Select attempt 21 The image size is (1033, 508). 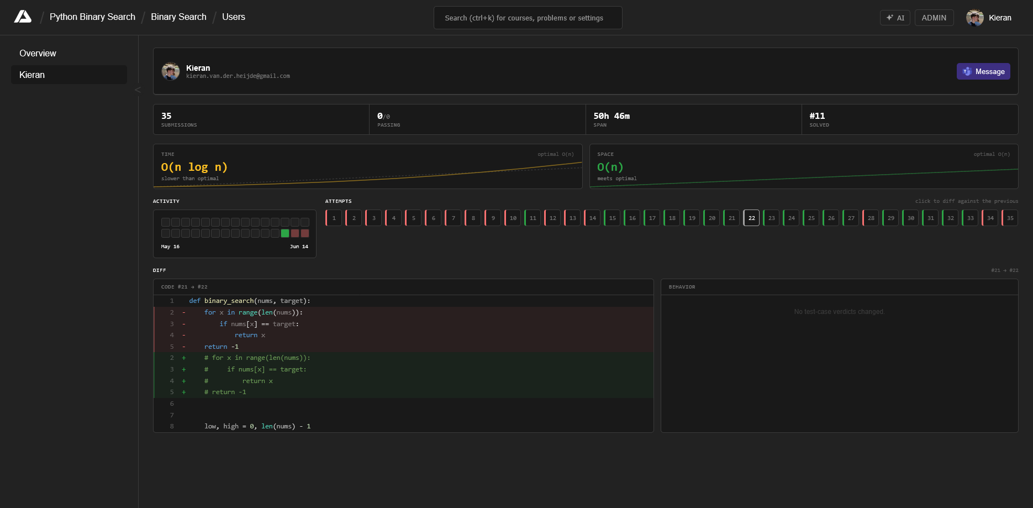[731, 218]
